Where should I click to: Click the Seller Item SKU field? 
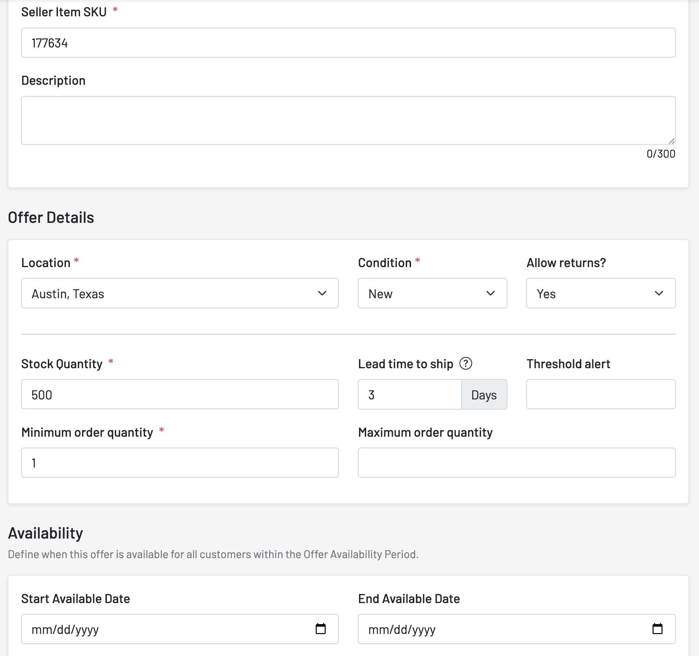(348, 43)
